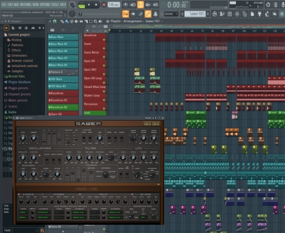Open the VIEW menu
The image size is (285, 233).
pyautogui.click(x=35, y=5)
